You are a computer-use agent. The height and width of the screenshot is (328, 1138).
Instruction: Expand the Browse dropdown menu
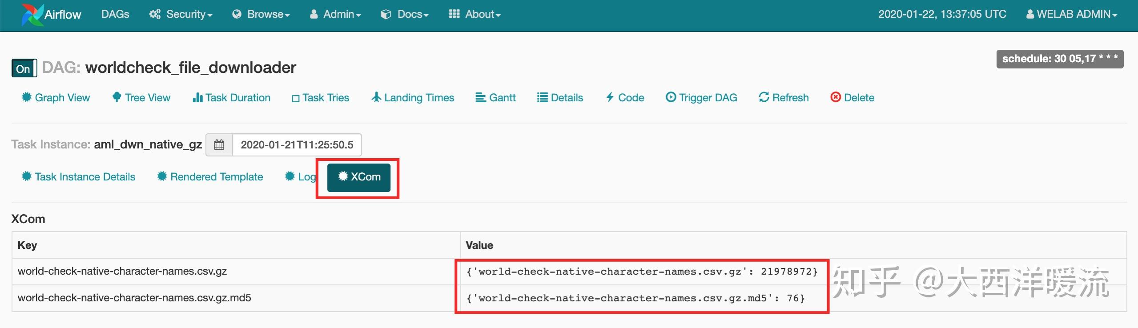[261, 14]
